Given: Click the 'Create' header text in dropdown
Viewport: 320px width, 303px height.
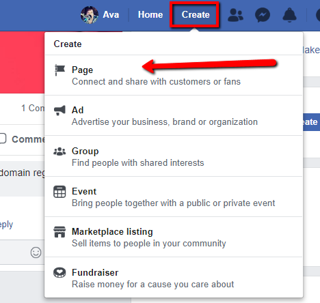Looking at the screenshot, I should pos(68,44).
